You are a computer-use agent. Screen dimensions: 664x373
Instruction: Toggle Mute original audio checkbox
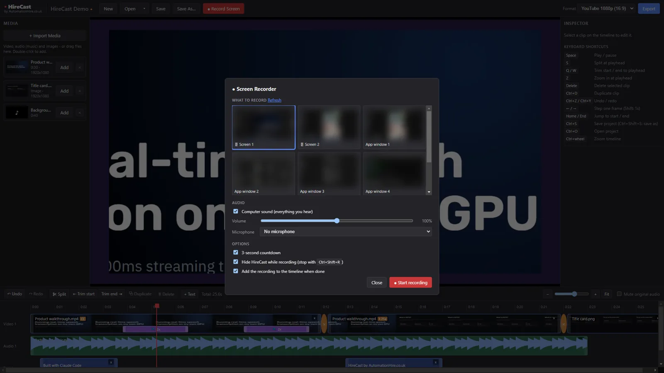[619, 294]
